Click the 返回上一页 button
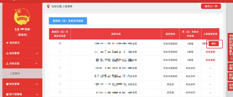Viewport: 233px width, 97px height. click(x=211, y=6)
